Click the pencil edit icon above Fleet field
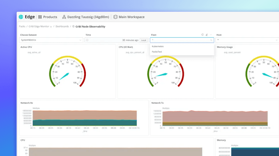Image resolution: width=279 pixels, height=156 pixels. pos(207,35)
